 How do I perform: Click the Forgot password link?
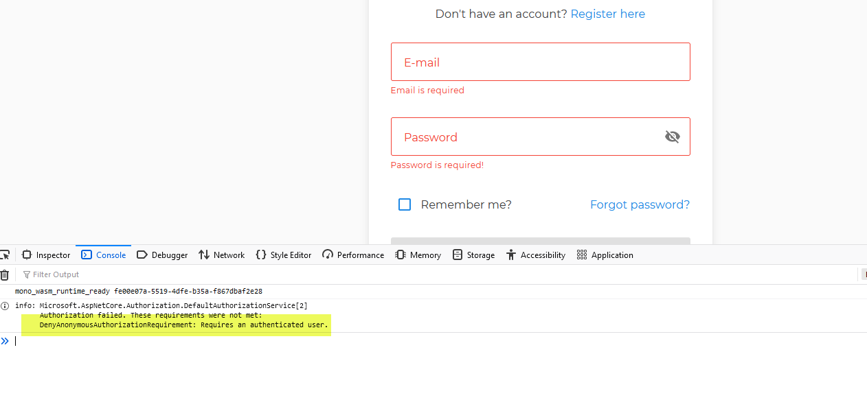pyautogui.click(x=640, y=204)
